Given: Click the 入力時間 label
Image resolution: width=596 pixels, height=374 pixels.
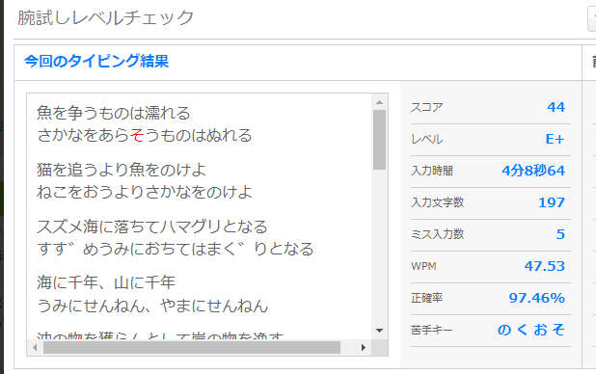Looking at the screenshot, I should [432, 171].
